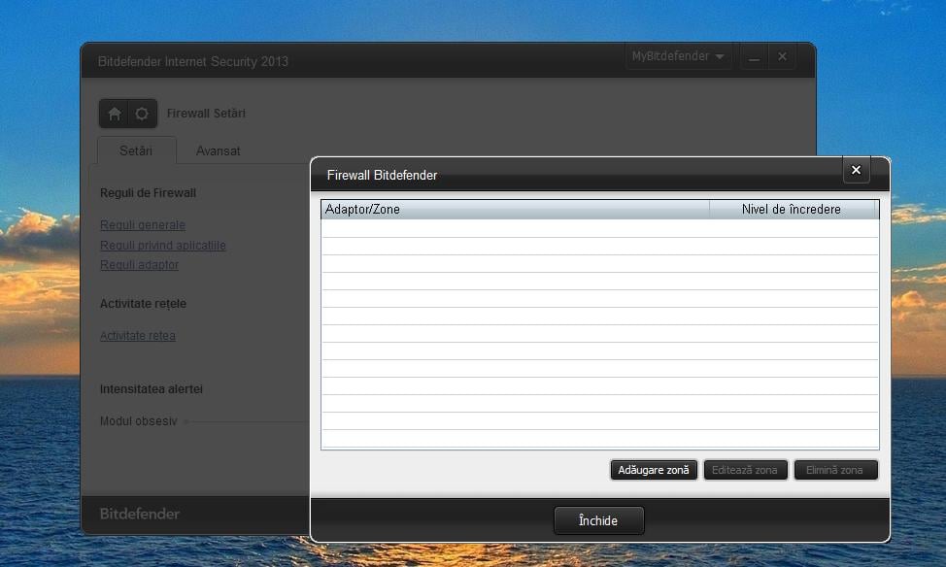Open the Reguli privind aplicațiile link
The image size is (946, 567).
click(163, 246)
